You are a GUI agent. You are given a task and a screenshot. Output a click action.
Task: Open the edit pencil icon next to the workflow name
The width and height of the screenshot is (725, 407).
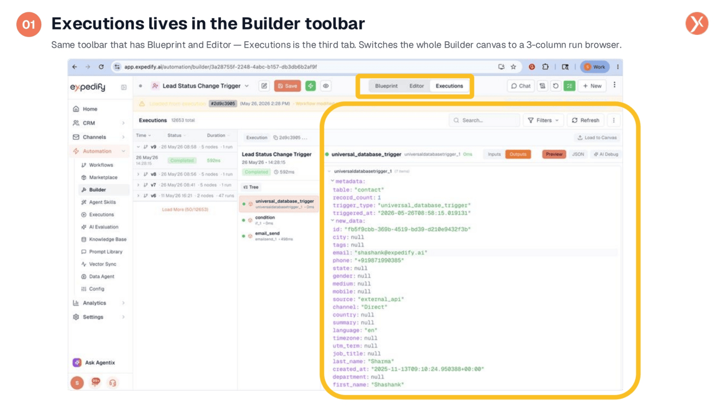tap(264, 86)
